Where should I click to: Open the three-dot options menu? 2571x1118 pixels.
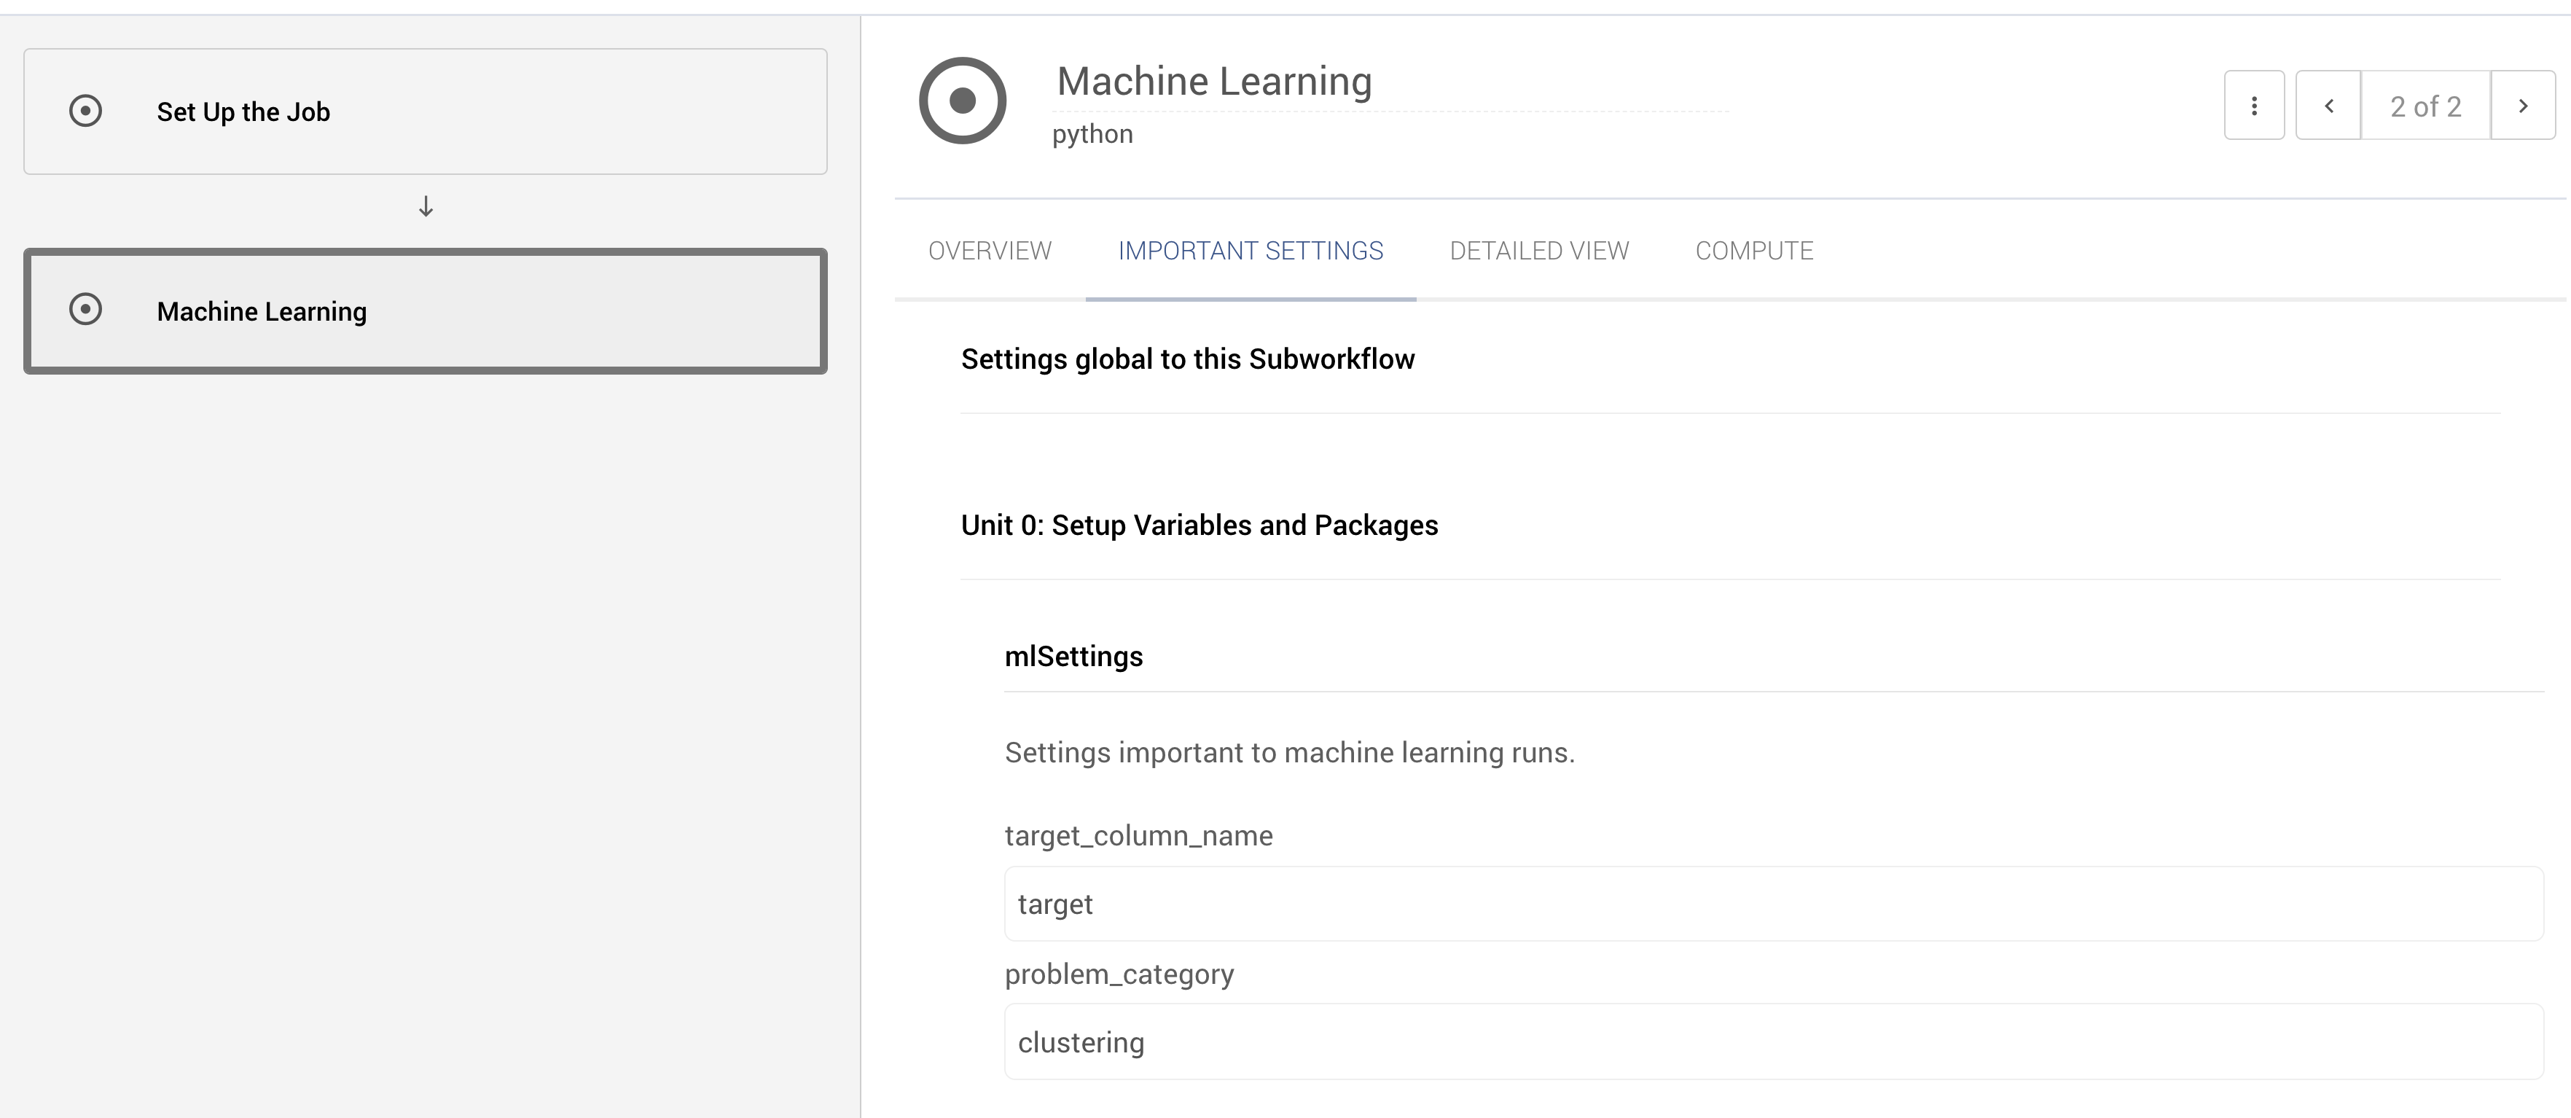(x=2253, y=105)
